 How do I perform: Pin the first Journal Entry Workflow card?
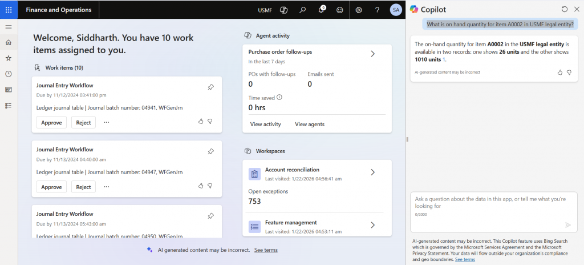click(x=210, y=87)
